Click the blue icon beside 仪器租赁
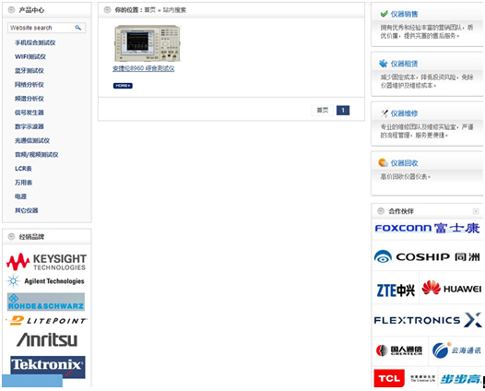 [x=384, y=64]
